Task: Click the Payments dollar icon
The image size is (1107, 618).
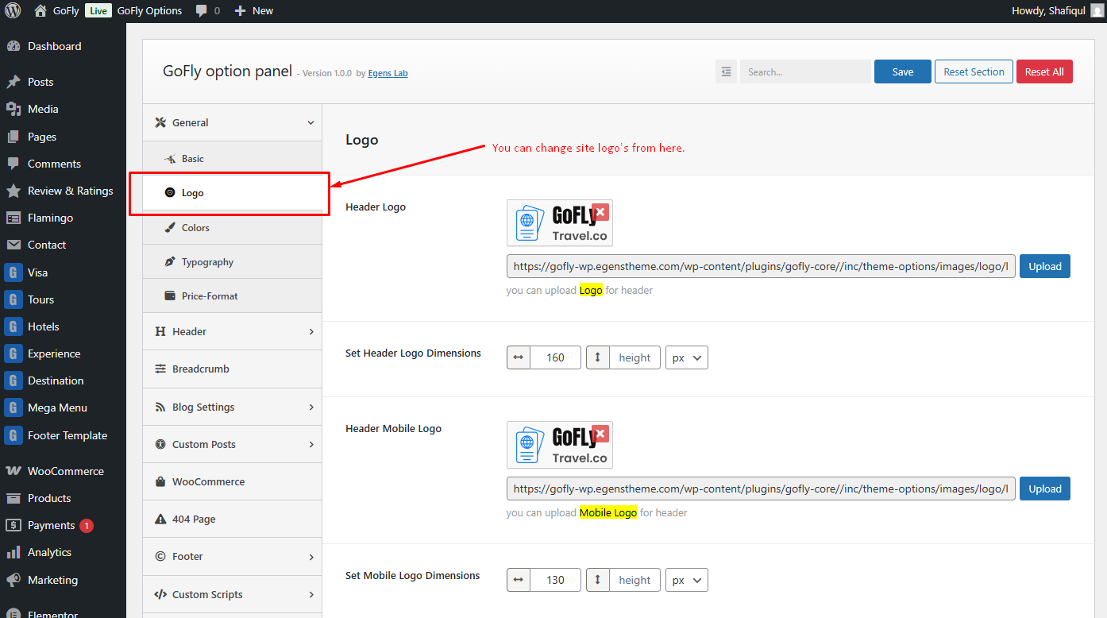Action: (x=13, y=525)
